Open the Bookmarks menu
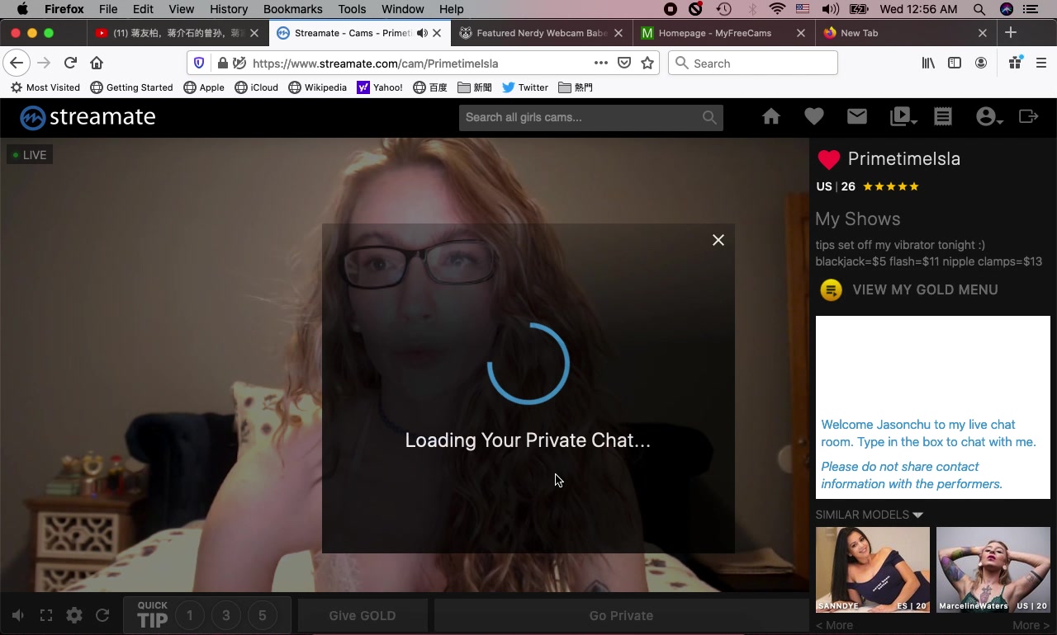This screenshot has height=635, width=1057. point(292,9)
